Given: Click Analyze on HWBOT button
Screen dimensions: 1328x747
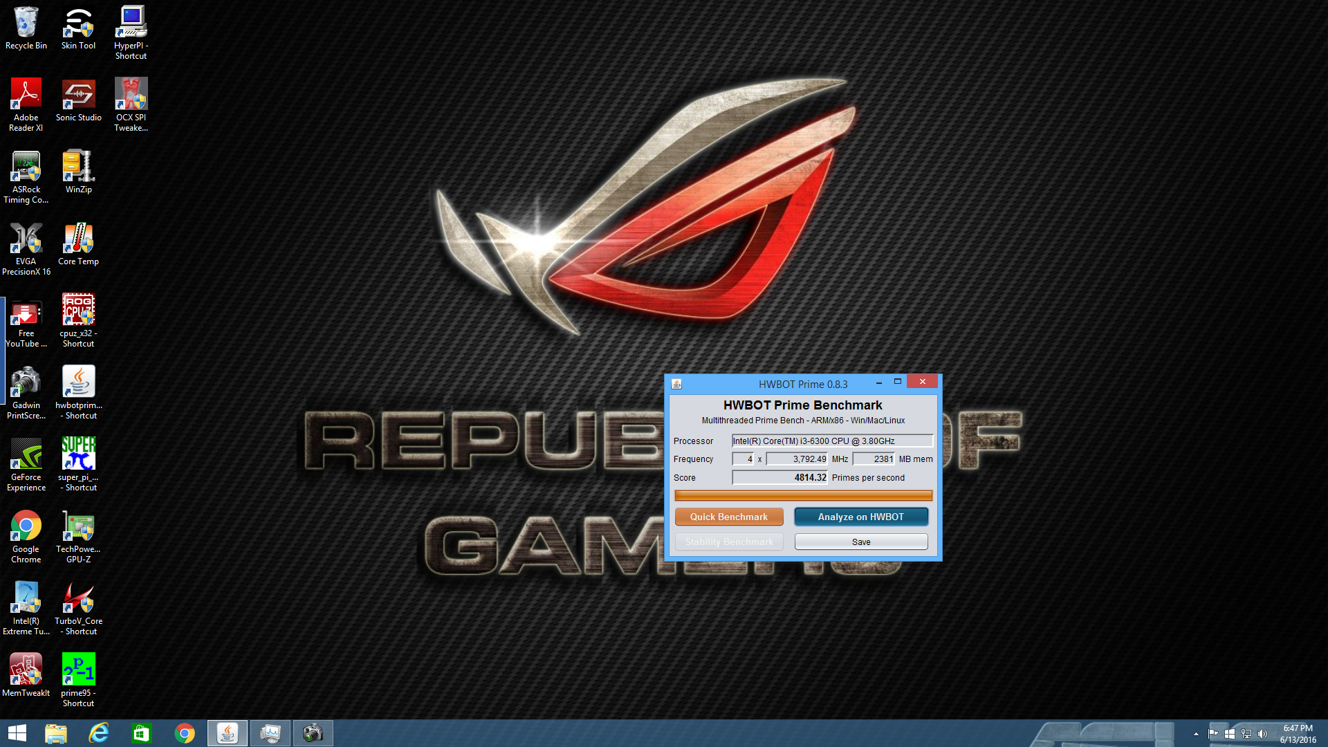Looking at the screenshot, I should click(x=861, y=517).
